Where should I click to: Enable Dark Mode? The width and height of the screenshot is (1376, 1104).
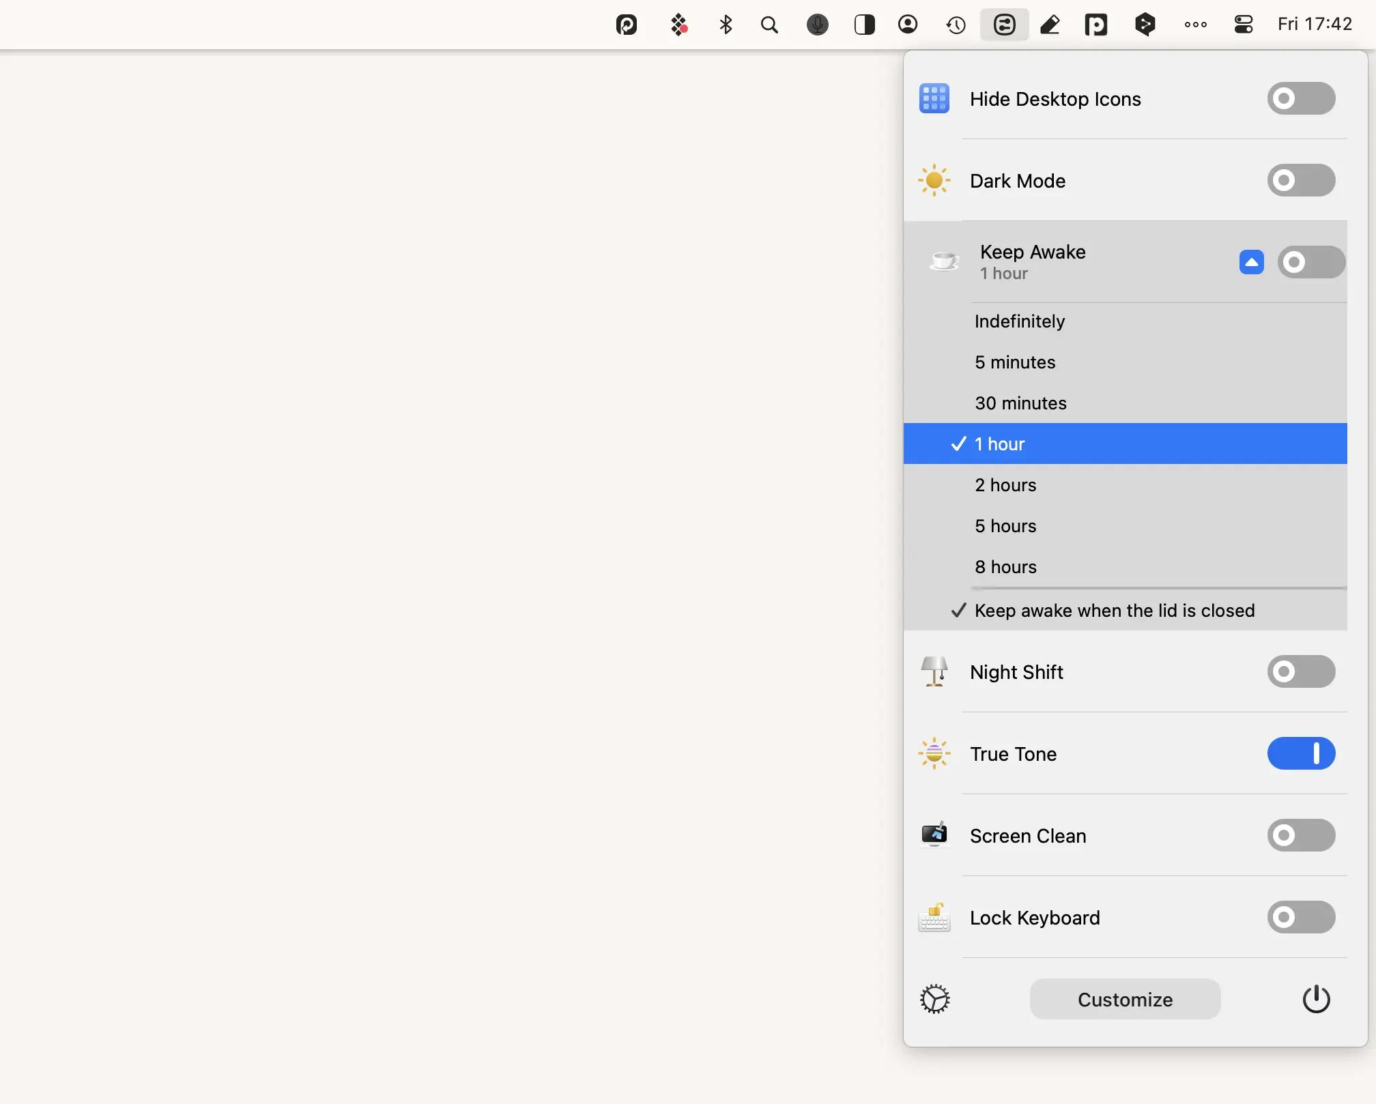coord(1300,180)
